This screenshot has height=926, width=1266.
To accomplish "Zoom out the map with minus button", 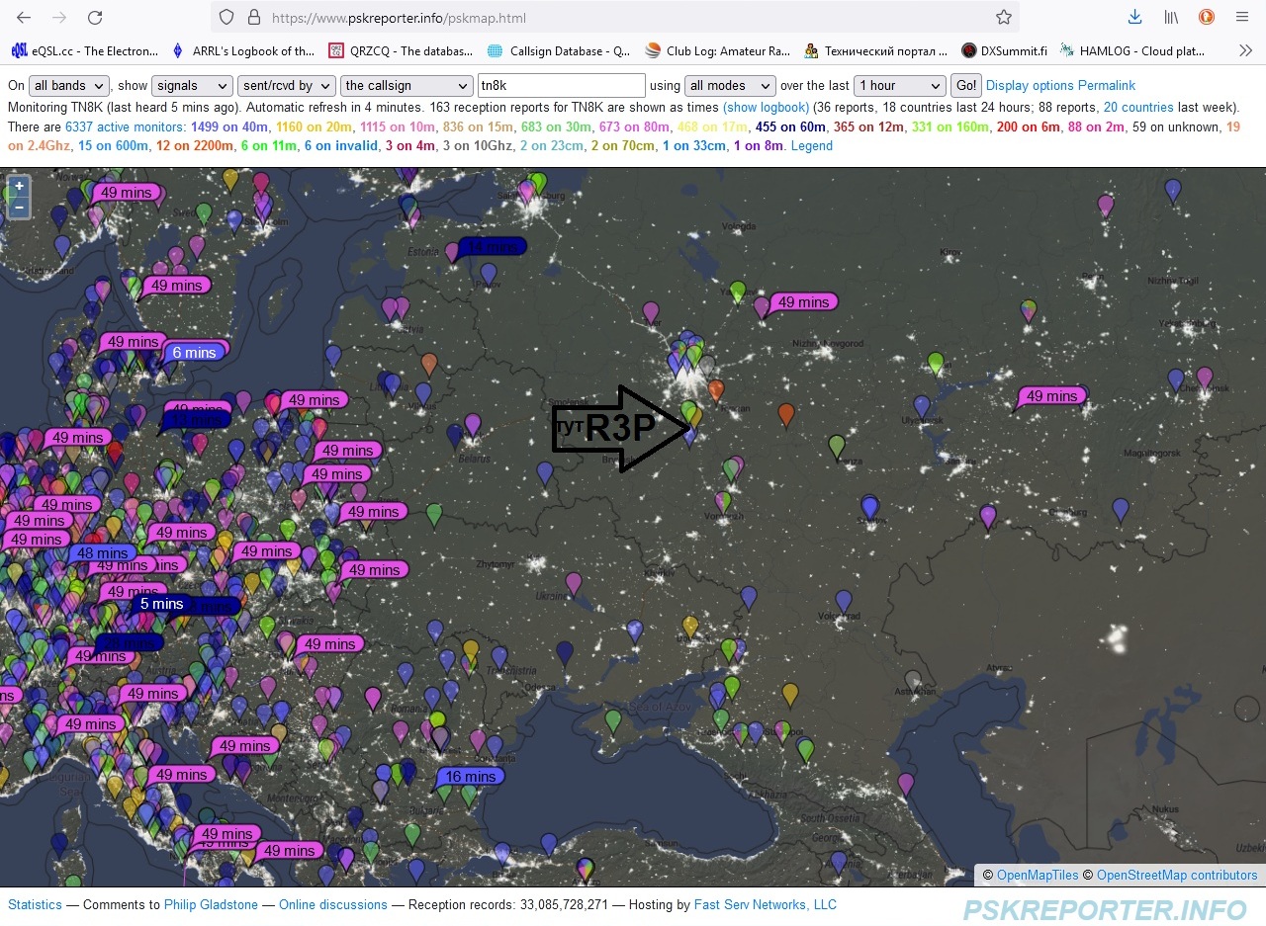I will tap(19, 207).
